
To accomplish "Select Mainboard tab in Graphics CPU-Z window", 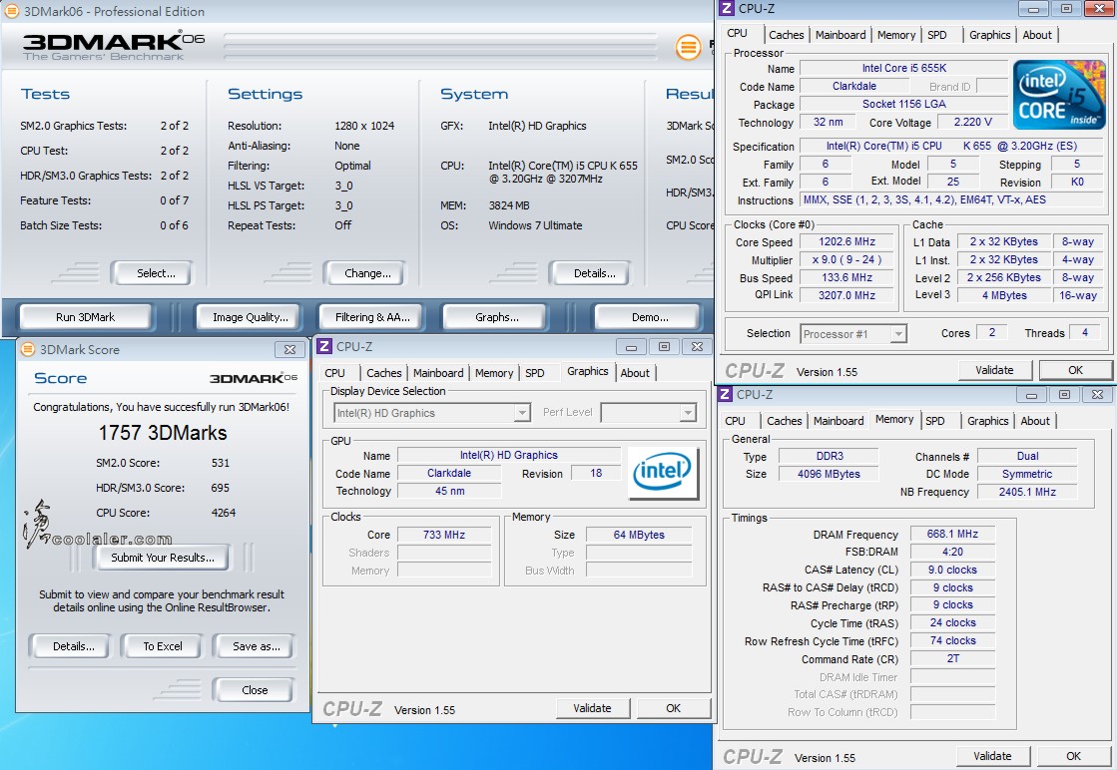I will (x=438, y=373).
